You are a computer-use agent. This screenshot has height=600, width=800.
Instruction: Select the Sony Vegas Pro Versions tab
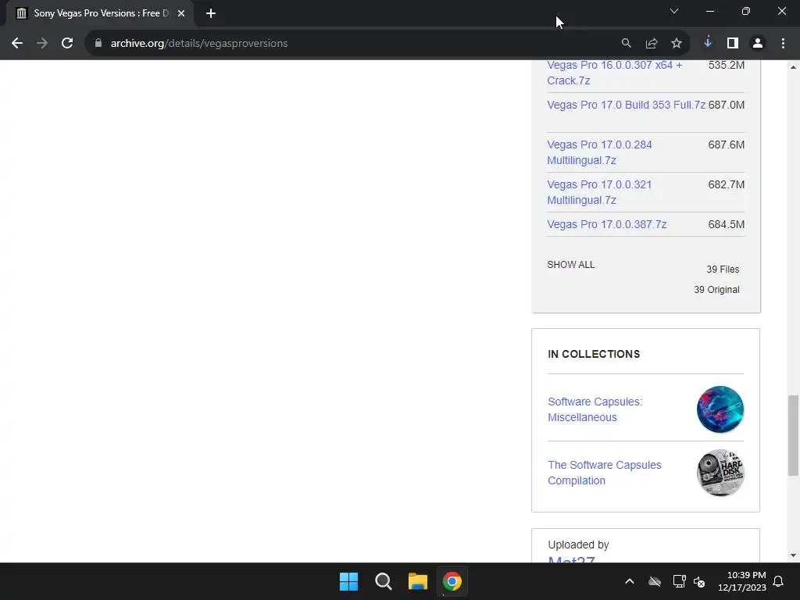click(99, 13)
